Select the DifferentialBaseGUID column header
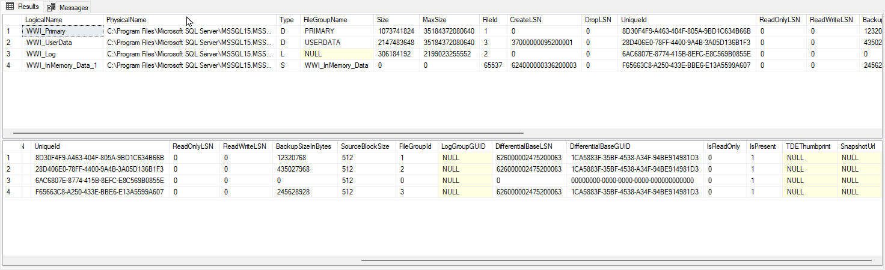 tap(600, 146)
